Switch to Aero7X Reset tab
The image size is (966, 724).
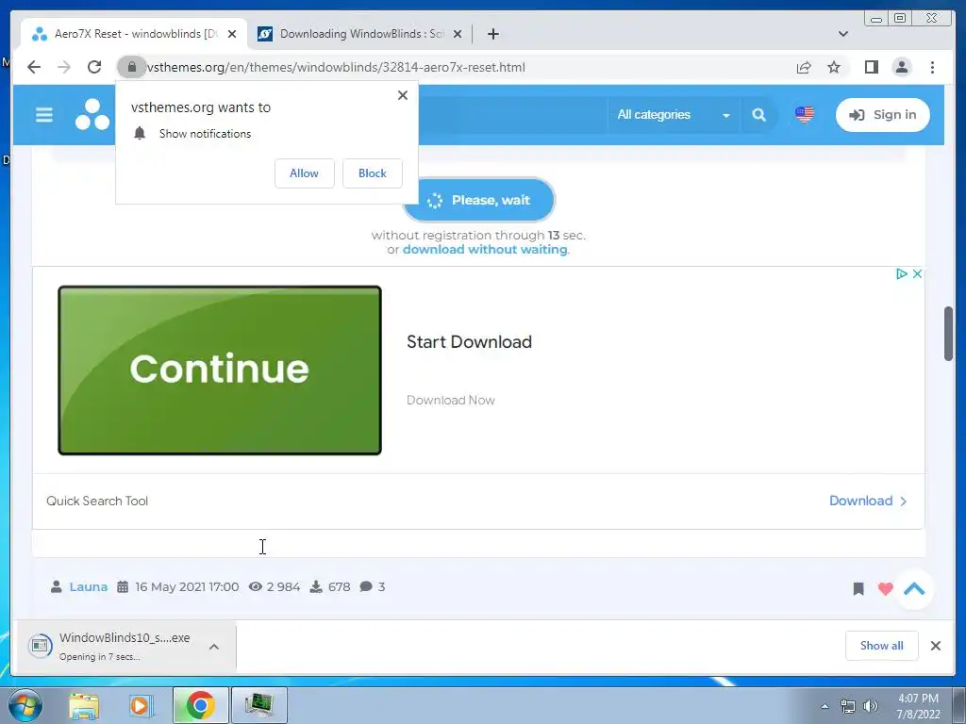(x=134, y=34)
